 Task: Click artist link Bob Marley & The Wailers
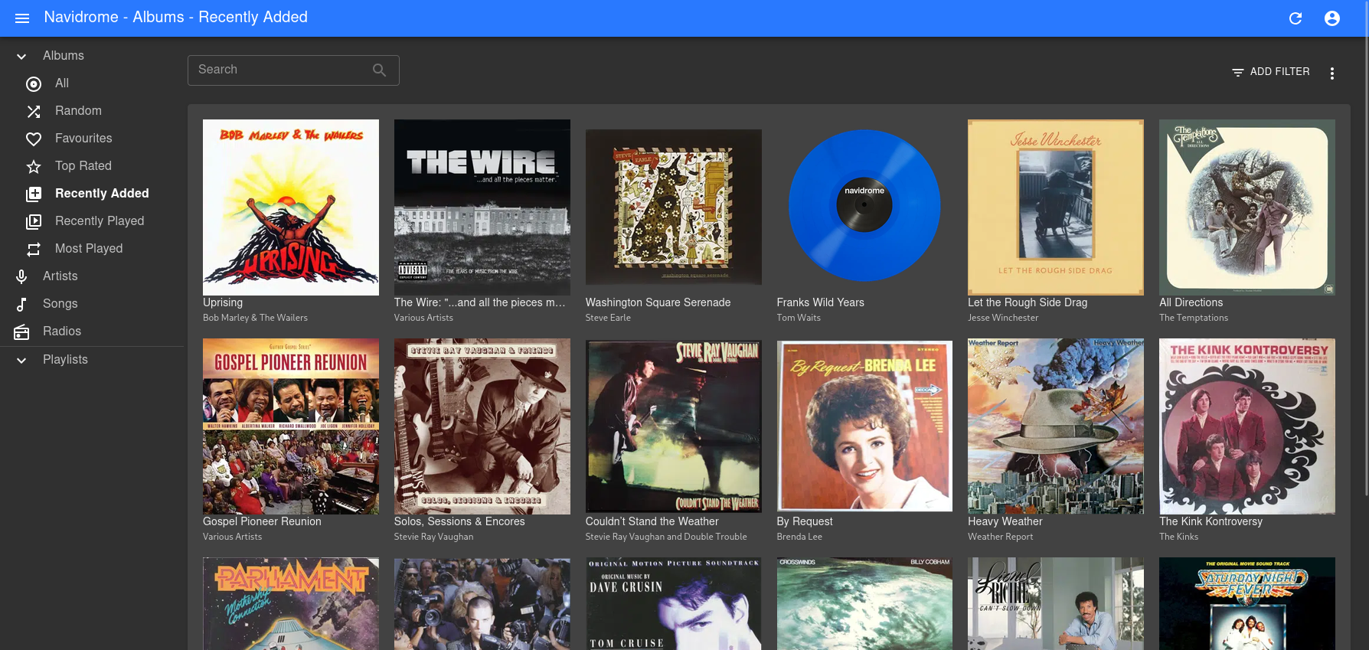tap(255, 318)
